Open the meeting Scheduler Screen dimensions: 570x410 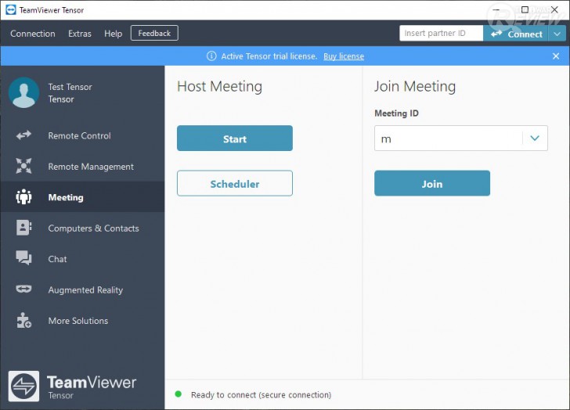click(x=235, y=183)
